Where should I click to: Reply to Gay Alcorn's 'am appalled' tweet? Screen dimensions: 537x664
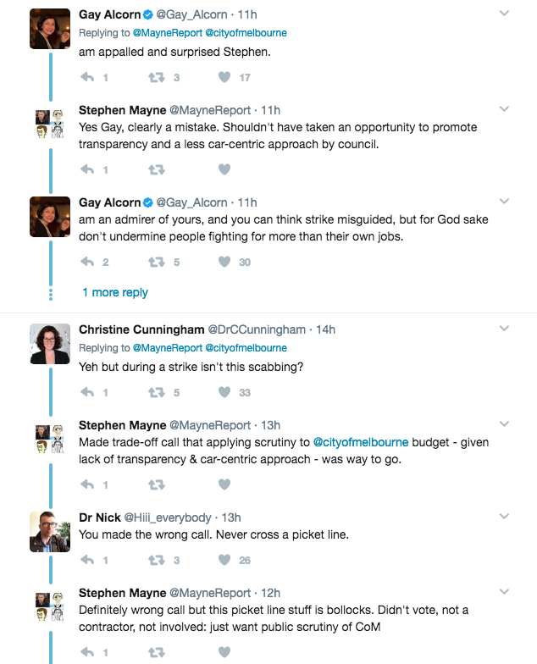87,77
